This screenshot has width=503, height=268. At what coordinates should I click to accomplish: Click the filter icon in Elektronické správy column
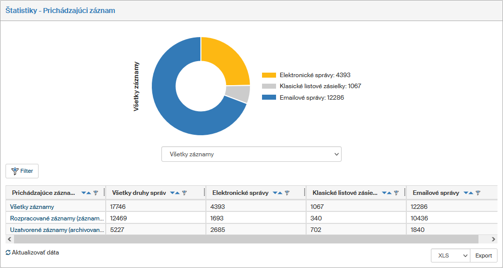click(287, 193)
